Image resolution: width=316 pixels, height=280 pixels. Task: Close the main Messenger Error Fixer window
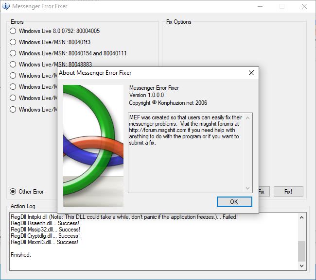[304, 6]
